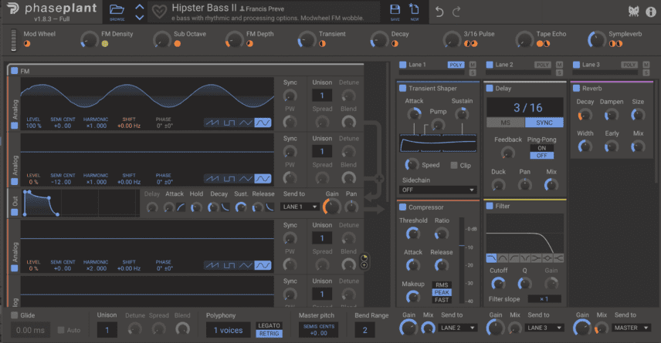
Task: Undo the last change
Action: point(439,12)
